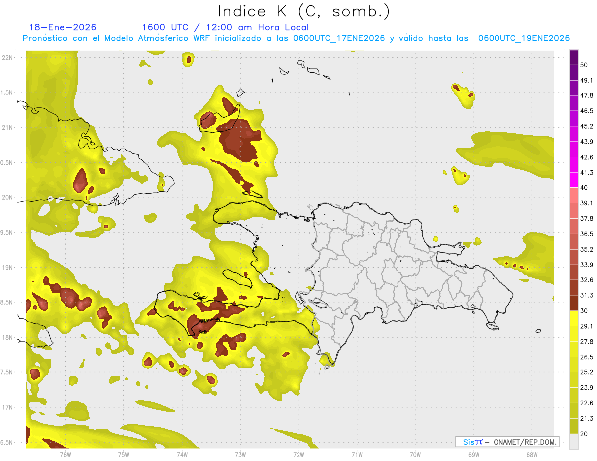This screenshot has width=597, height=461.
Task: Click the '76W' longitude axis label
Action: tap(65, 455)
